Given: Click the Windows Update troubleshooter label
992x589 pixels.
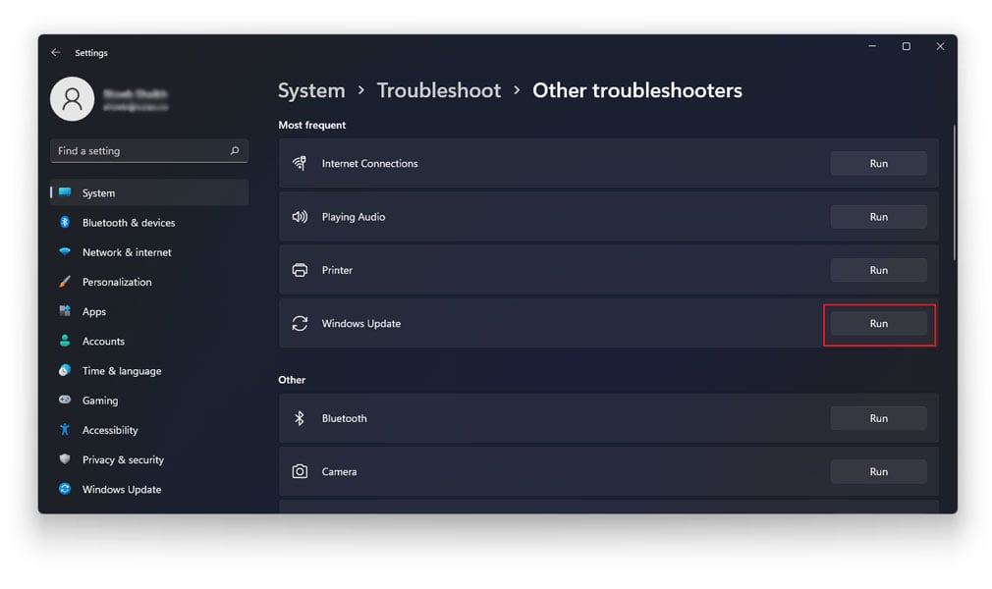Looking at the screenshot, I should tap(360, 323).
